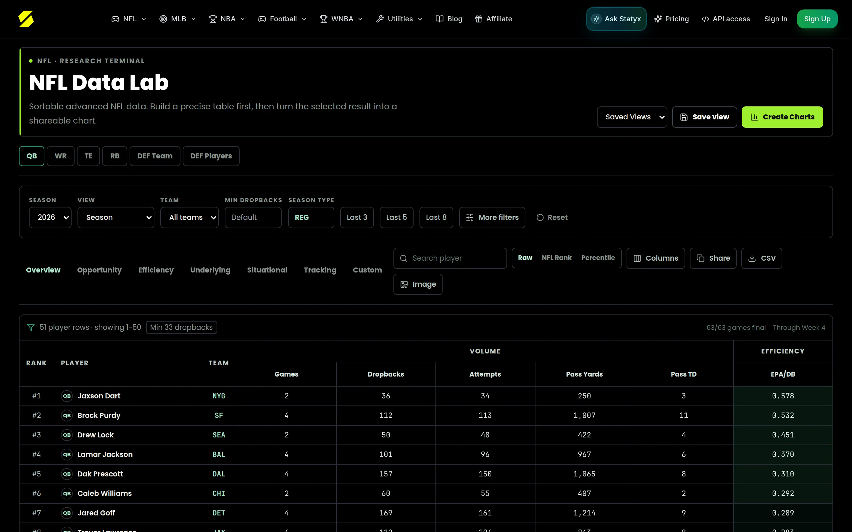This screenshot has height=532, width=852.
Task: Click the filter funnel icon above the table
Action: click(31, 327)
